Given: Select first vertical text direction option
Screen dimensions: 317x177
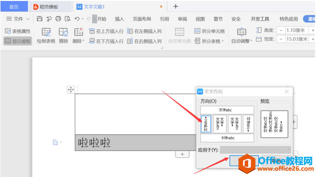Looking at the screenshot, I should pyautogui.click(x=206, y=124).
